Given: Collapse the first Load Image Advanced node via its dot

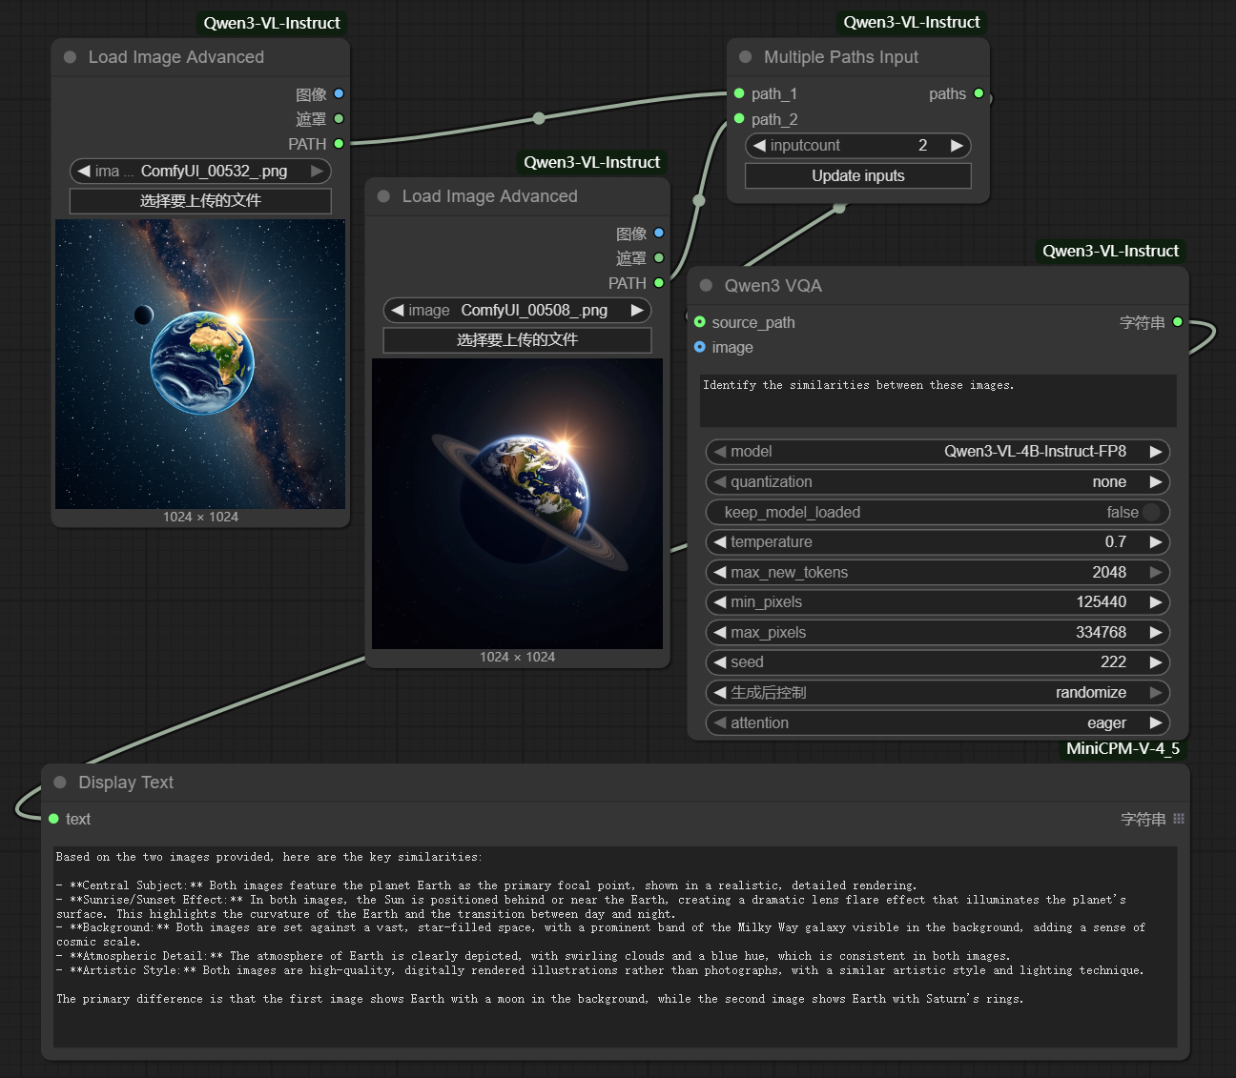Looking at the screenshot, I should click(x=70, y=57).
